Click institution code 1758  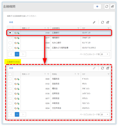[x=47, y=48]
